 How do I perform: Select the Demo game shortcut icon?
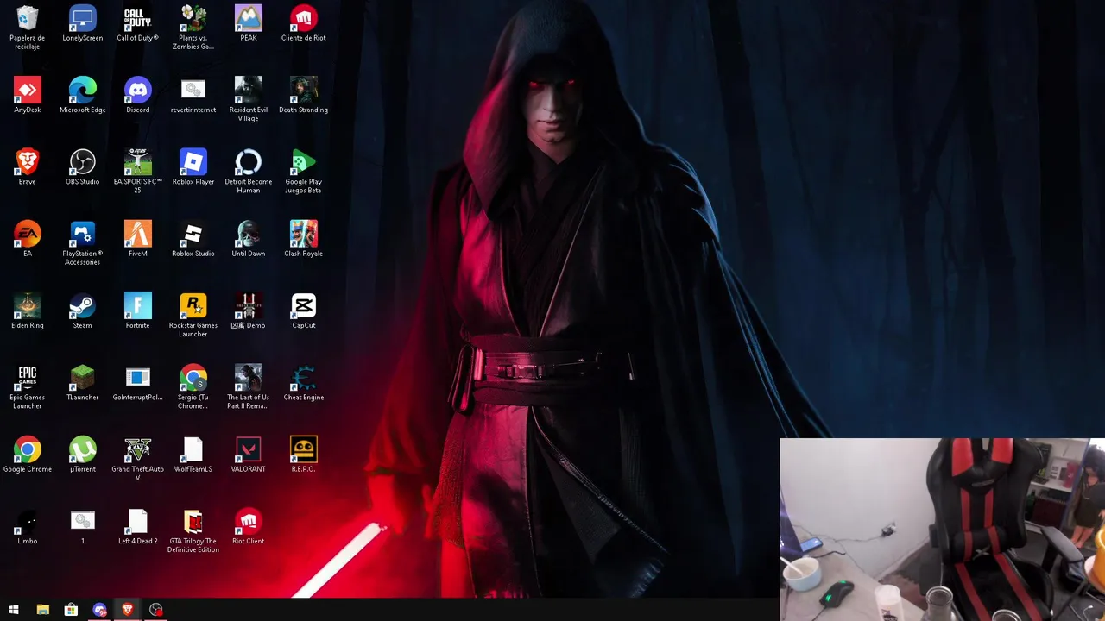[248, 305]
